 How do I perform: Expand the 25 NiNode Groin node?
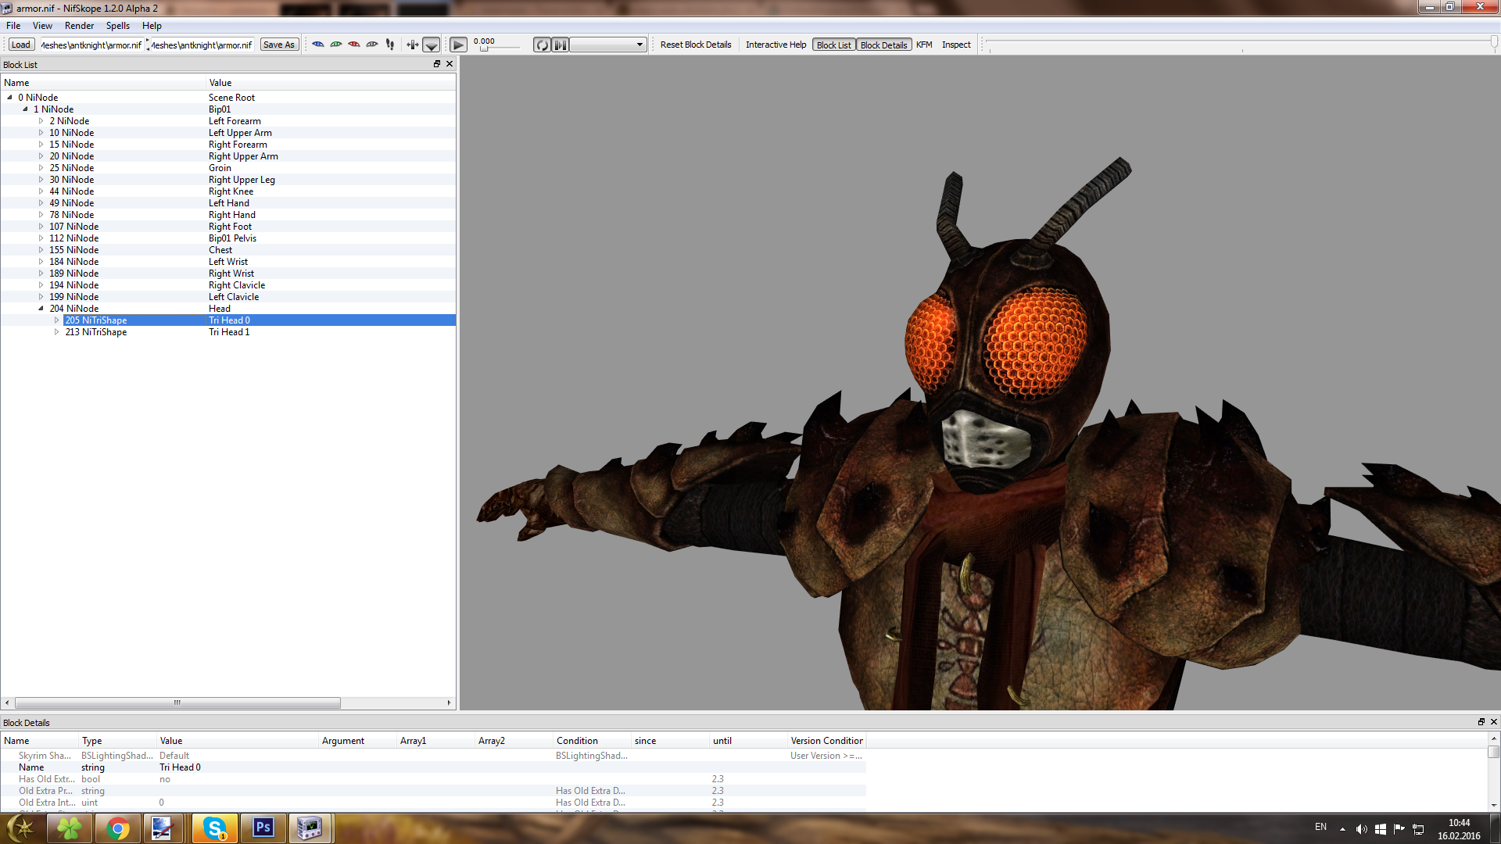pos(41,168)
